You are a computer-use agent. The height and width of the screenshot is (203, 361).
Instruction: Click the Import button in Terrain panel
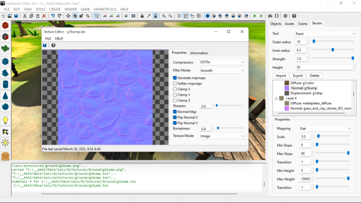coord(281,76)
